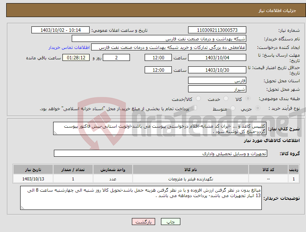Toggle the اسناد خزانه اسلامی payment checkbox
Viewport: 306px width, 232px height.
(195, 108)
